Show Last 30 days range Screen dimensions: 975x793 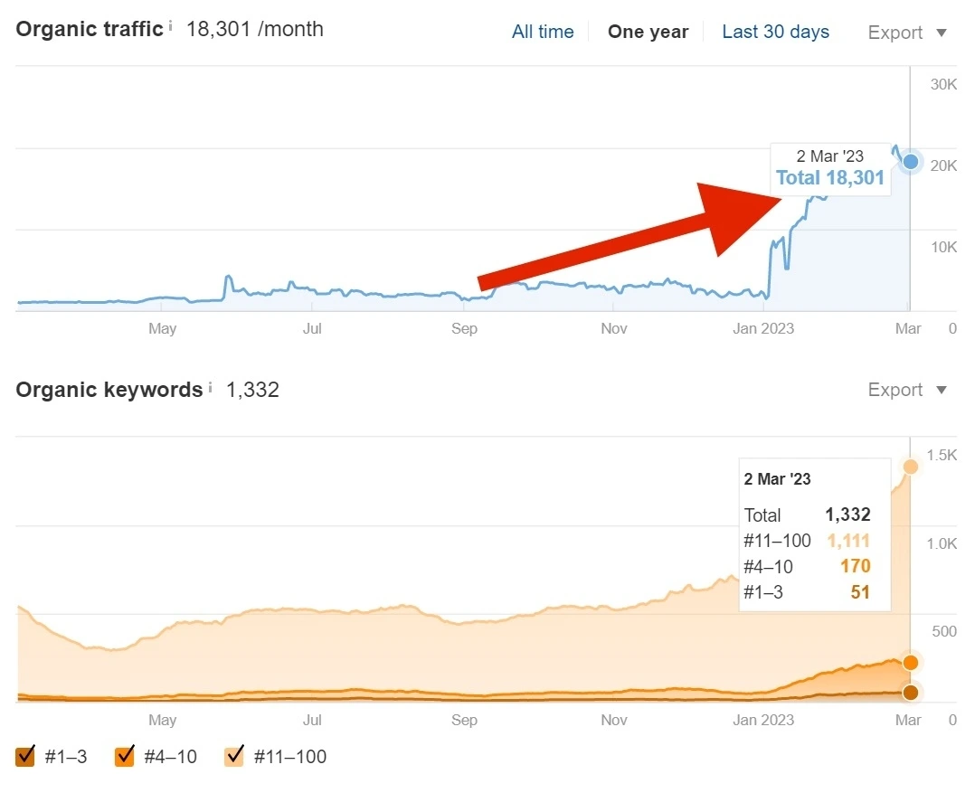click(x=775, y=32)
